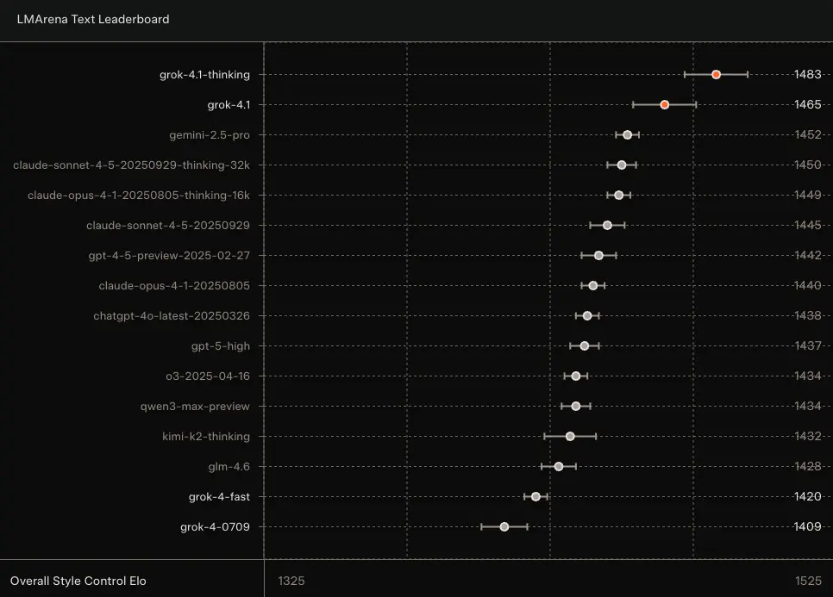The height and width of the screenshot is (597, 833).
Task: Click the chatgpt-4o-latest-20250326 model name
Action: pyautogui.click(x=172, y=316)
